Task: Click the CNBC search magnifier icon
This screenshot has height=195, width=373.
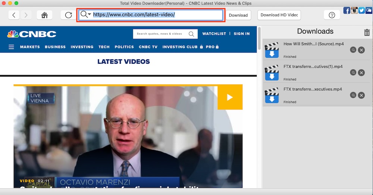Action: (x=191, y=34)
